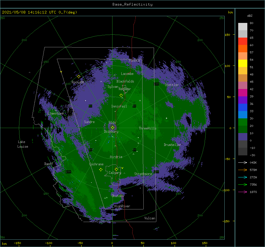Click the Drumheller city label
The width and height of the screenshot is (265, 247).
click(173, 145)
